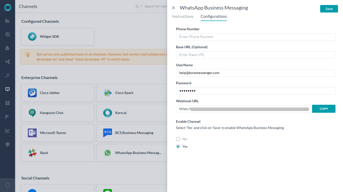Click the Configured Channels heading
Screen dimensions: 343x192
tap(40, 21)
